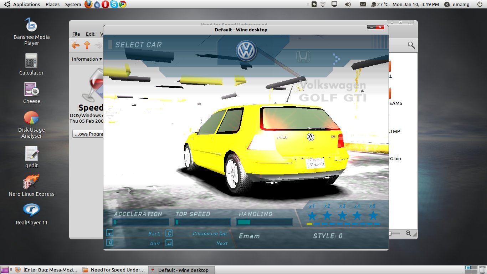Select the Honda logo in the brand selector
The height and width of the screenshot is (274, 487).
coord(303,57)
